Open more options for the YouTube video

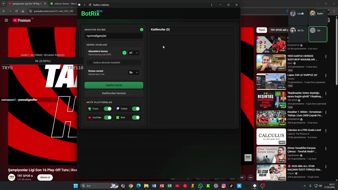250,177
